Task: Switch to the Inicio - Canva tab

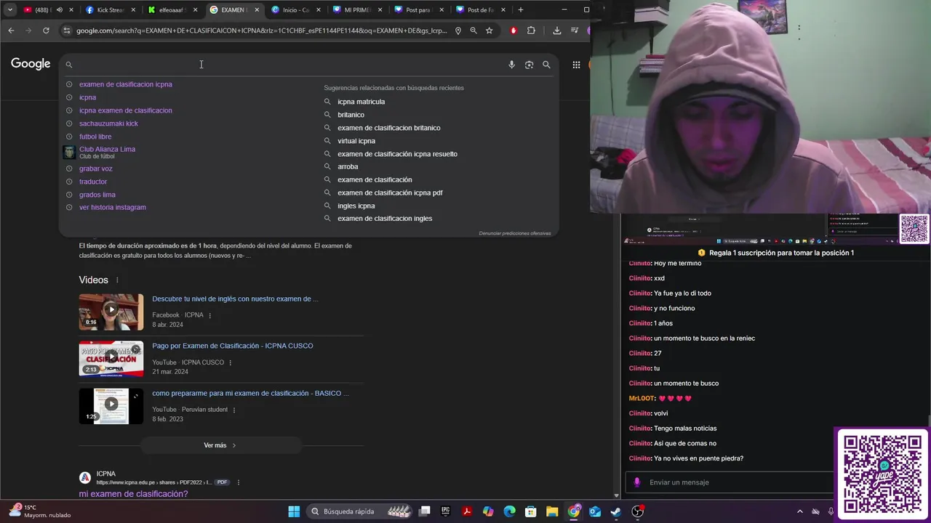Action: pyautogui.click(x=295, y=10)
